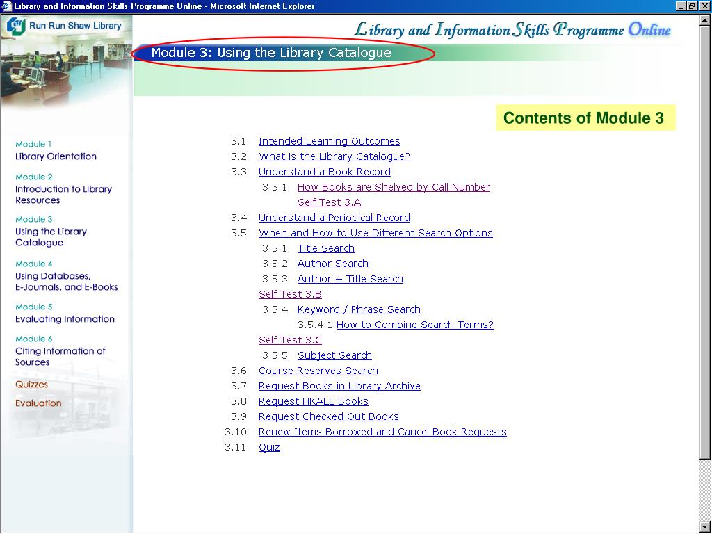Screen dimensions: 712x534
Task: Open Request Checked Out Books link
Action: click(329, 416)
